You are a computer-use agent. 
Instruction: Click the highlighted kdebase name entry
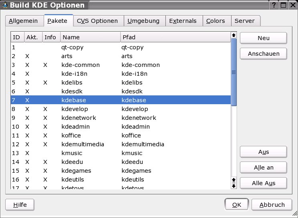(74, 100)
